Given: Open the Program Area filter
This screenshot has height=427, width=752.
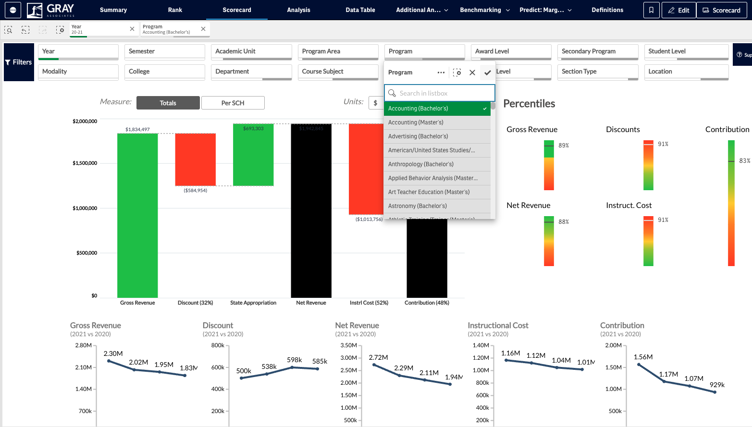Looking at the screenshot, I should point(338,52).
